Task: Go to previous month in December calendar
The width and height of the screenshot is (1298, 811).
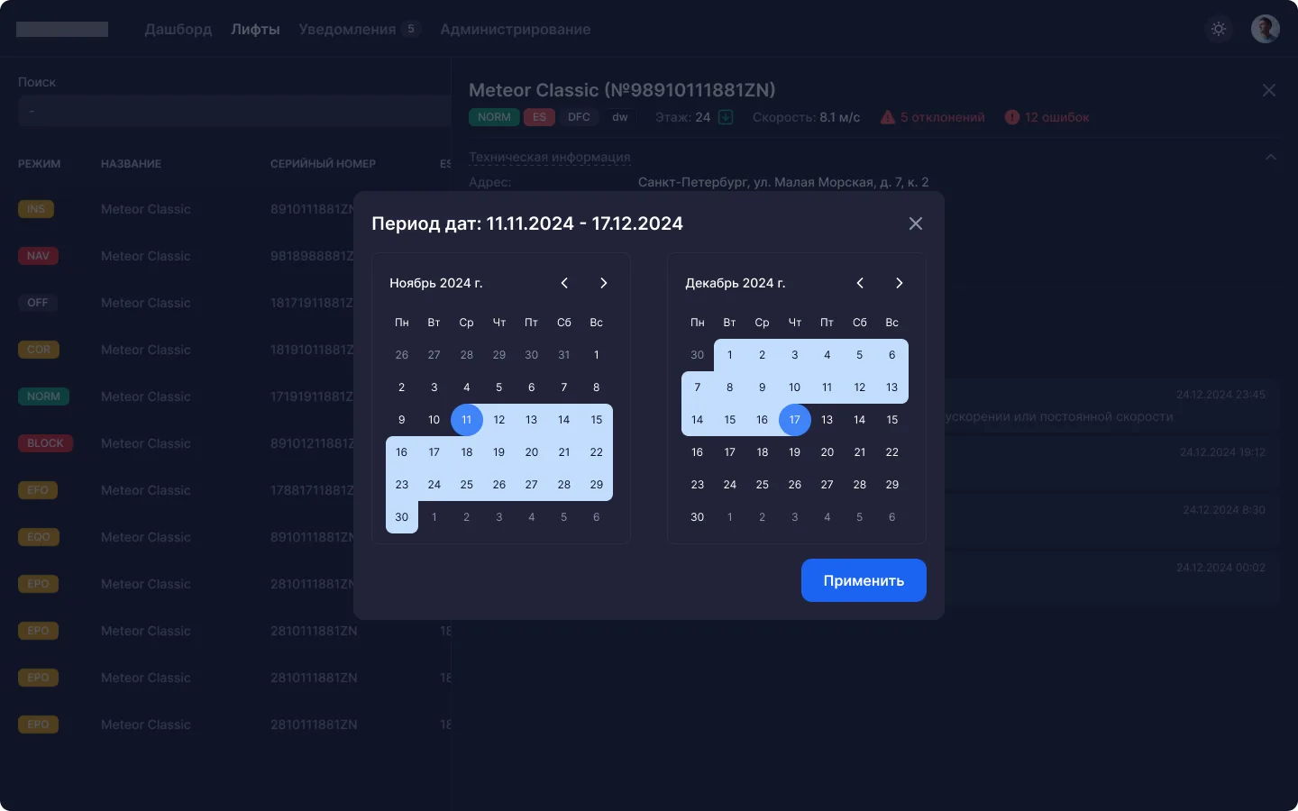Action: coord(860,283)
